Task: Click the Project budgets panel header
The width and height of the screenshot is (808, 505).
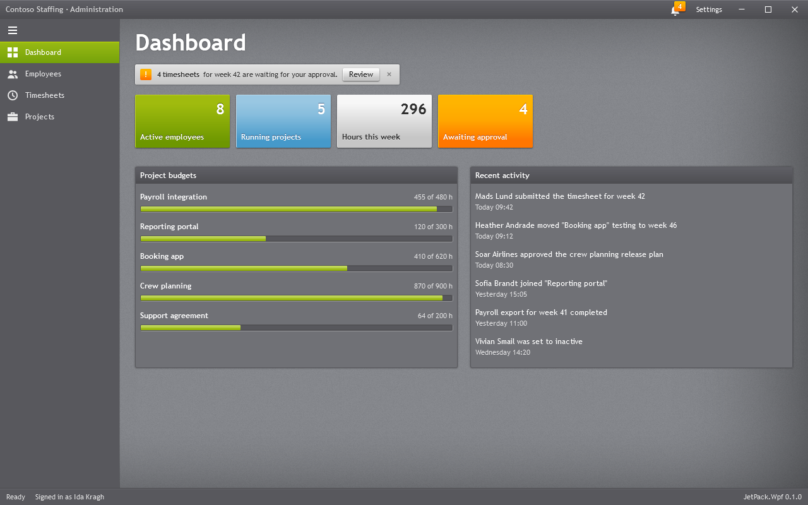Action: coord(296,175)
